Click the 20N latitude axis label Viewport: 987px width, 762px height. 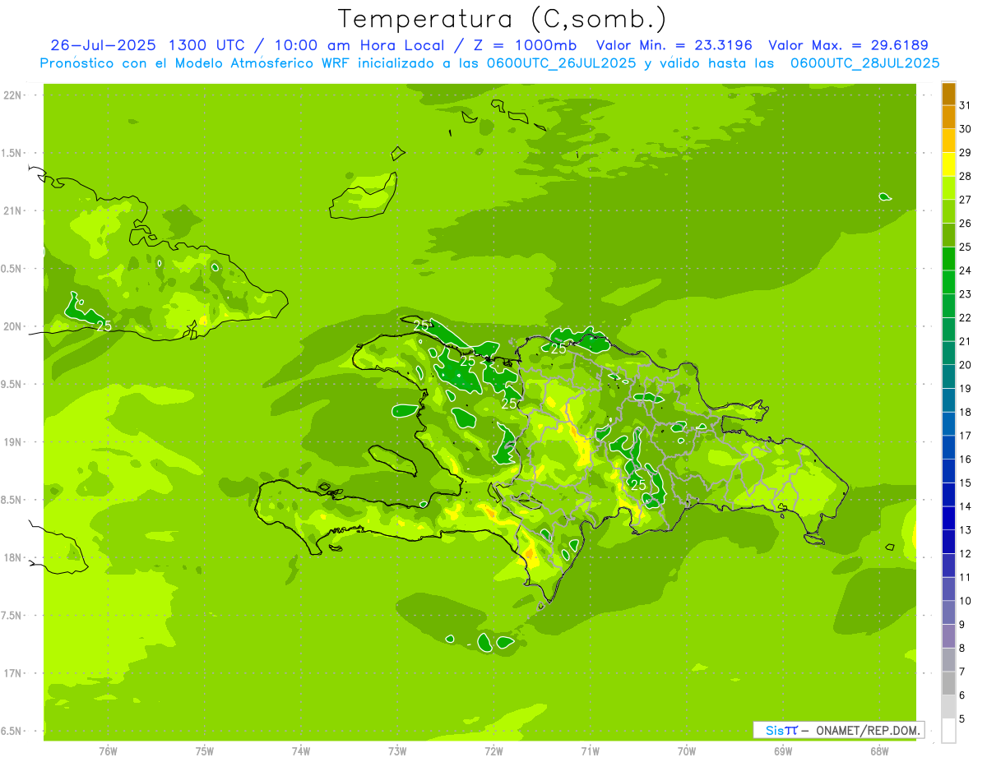(x=13, y=326)
